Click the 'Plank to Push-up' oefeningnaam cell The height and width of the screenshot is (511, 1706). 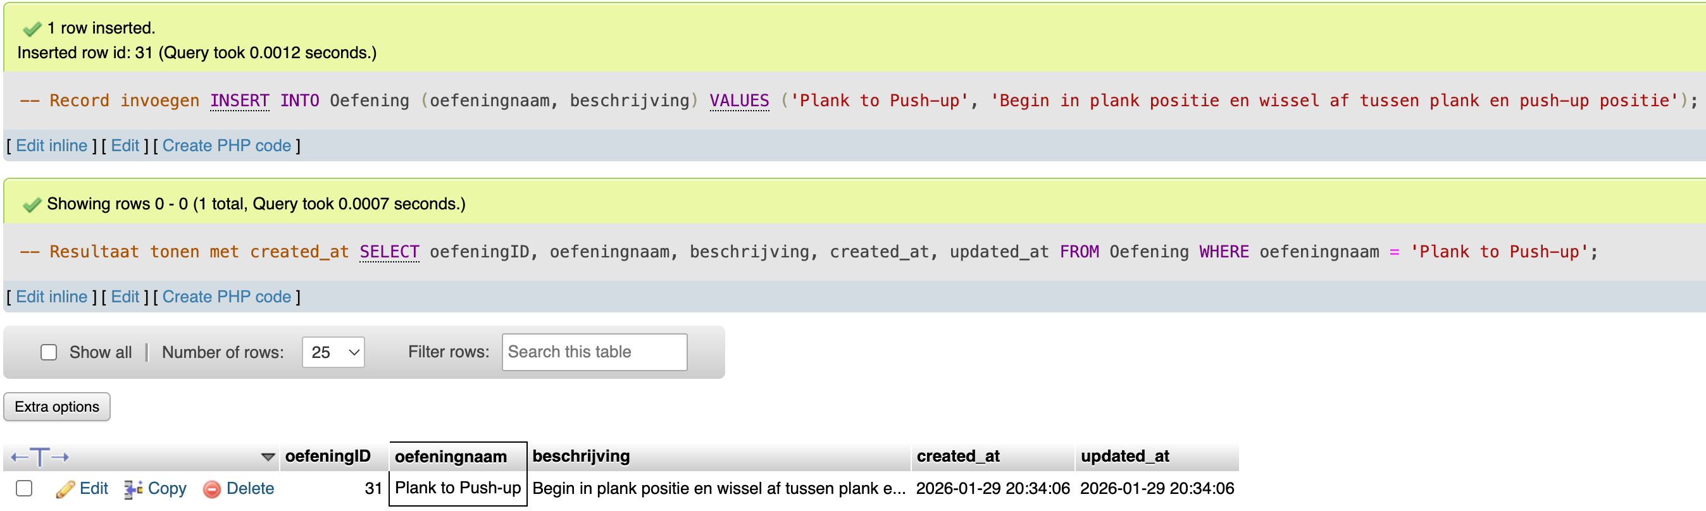458,488
